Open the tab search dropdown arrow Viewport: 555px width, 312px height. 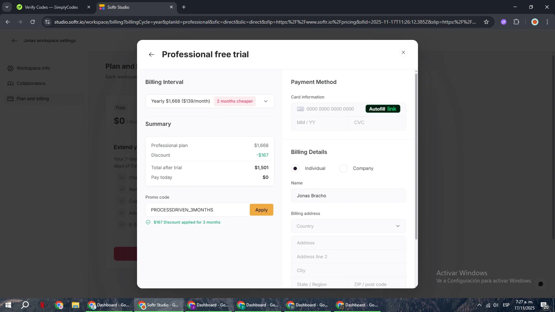[x=7, y=7]
